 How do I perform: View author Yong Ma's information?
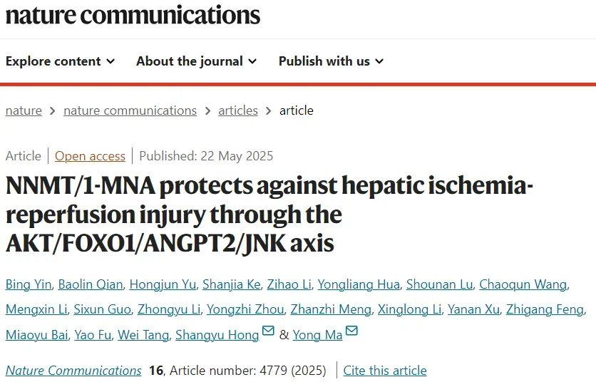coord(318,334)
